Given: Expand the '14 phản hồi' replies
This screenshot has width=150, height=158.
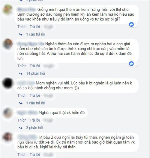Looking at the screenshot, I should coord(35,74).
